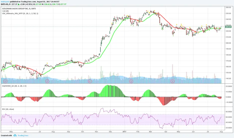Click the Nov label on the time axis
The image size is (234, 138).
[x=96, y=131]
